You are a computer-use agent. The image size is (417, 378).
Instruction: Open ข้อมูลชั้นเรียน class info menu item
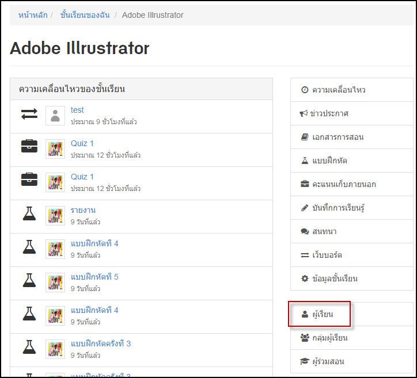tap(351, 278)
